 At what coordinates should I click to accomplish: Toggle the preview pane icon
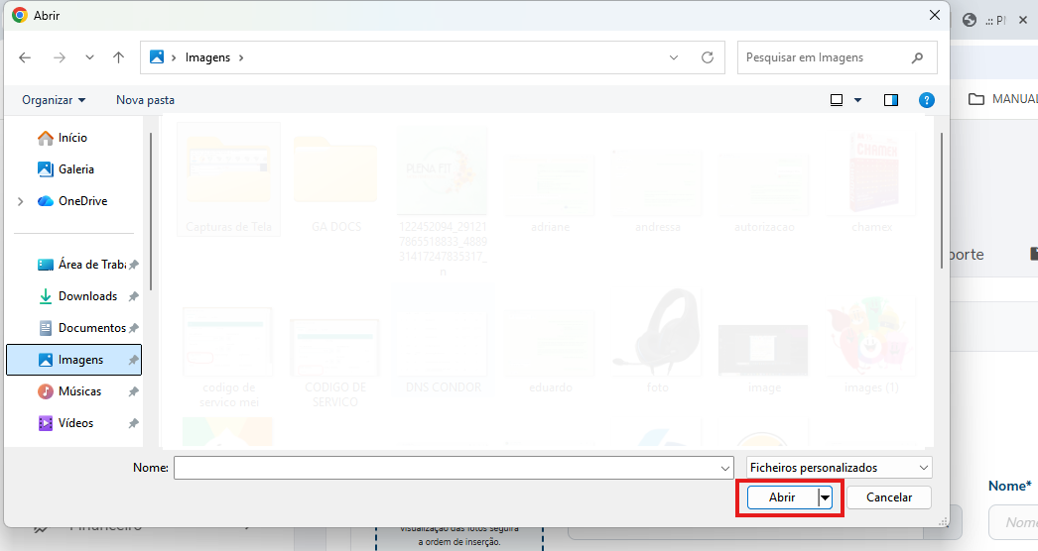coord(890,100)
